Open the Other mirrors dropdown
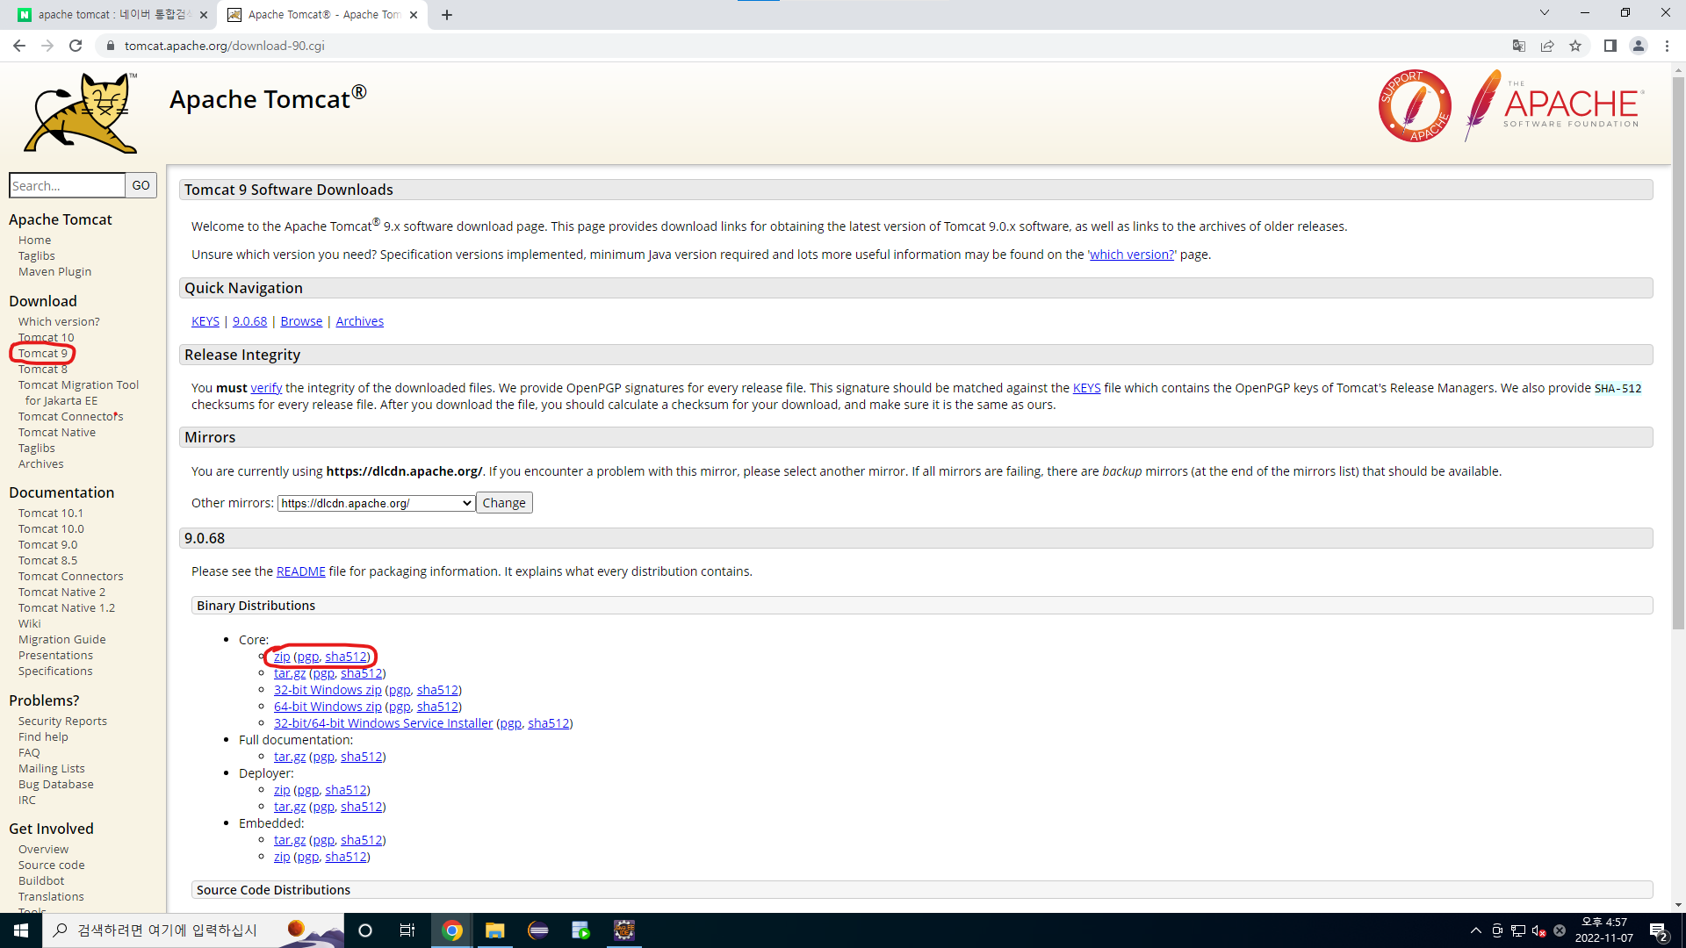Image resolution: width=1686 pixels, height=948 pixels. [x=376, y=503]
